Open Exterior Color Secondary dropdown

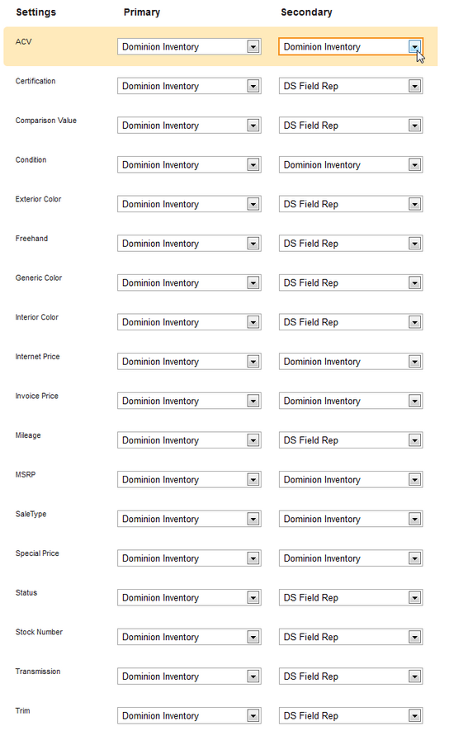point(351,204)
